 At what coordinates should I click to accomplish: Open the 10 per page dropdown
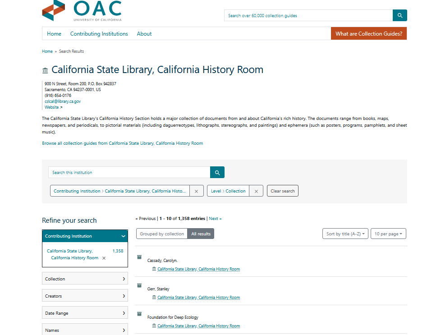(x=388, y=234)
